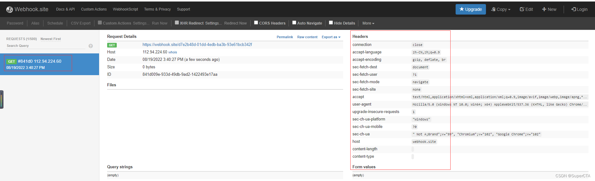Click the host header value webhook.site
This screenshot has width=595, height=181.
pyautogui.click(x=424, y=142)
